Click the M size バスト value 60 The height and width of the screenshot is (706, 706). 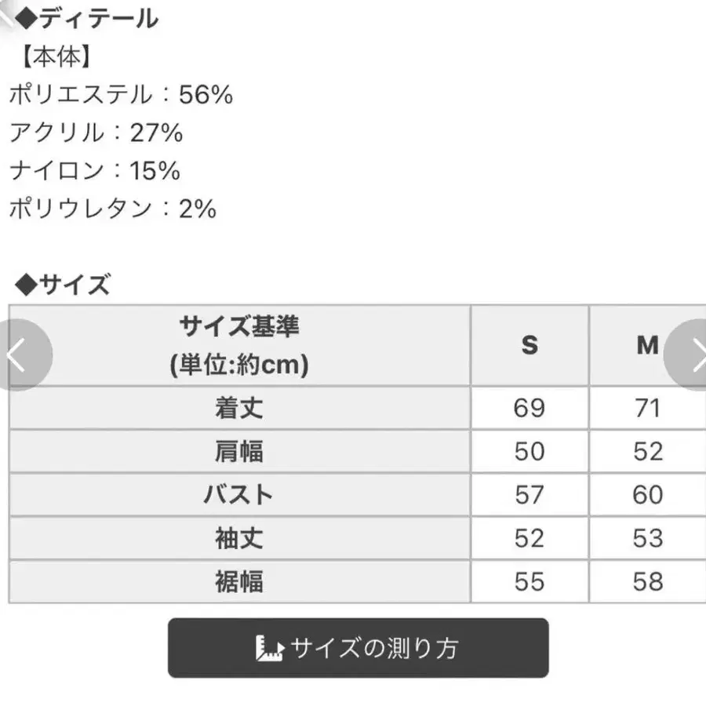point(647,494)
